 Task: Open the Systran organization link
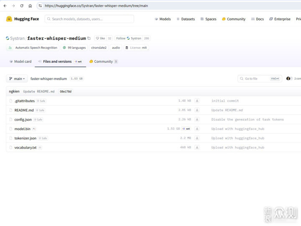17,38
